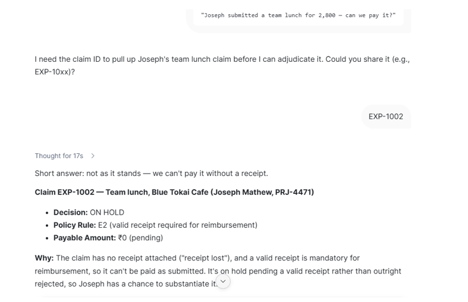Click the ₹0 (pending) amount

coord(140,238)
